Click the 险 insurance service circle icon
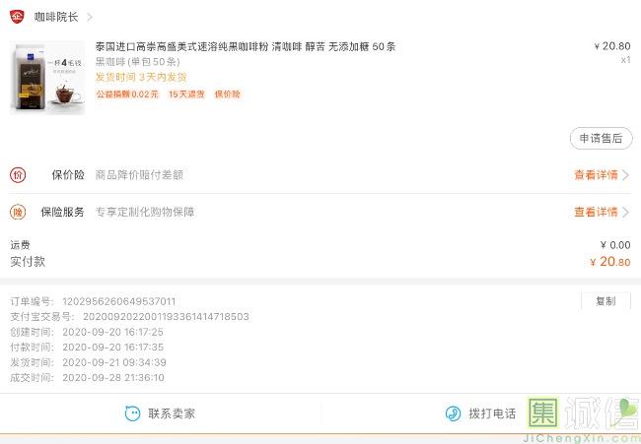Screen dimensions: 641x444 (x=18, y=212)
